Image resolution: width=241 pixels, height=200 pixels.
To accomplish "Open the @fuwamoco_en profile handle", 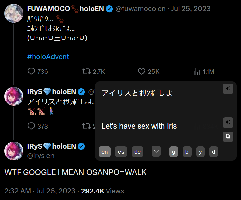I will point(141,9).
